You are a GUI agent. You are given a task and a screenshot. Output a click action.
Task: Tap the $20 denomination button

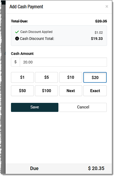coord(95,77)
